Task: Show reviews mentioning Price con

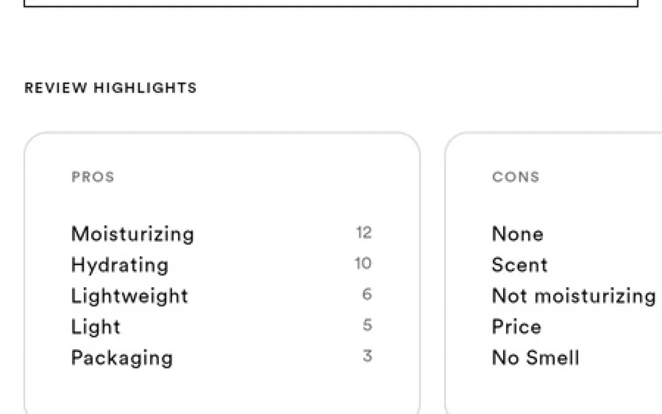Action: pos(517,327)
